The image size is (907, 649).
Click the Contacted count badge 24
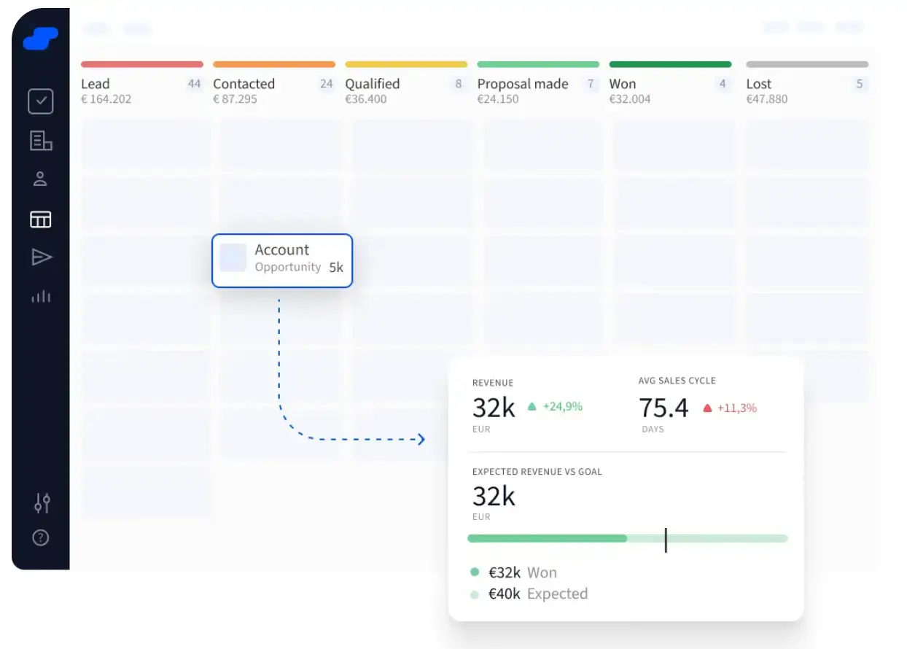326,84
